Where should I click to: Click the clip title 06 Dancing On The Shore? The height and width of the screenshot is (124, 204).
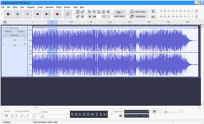click(45, 27)
